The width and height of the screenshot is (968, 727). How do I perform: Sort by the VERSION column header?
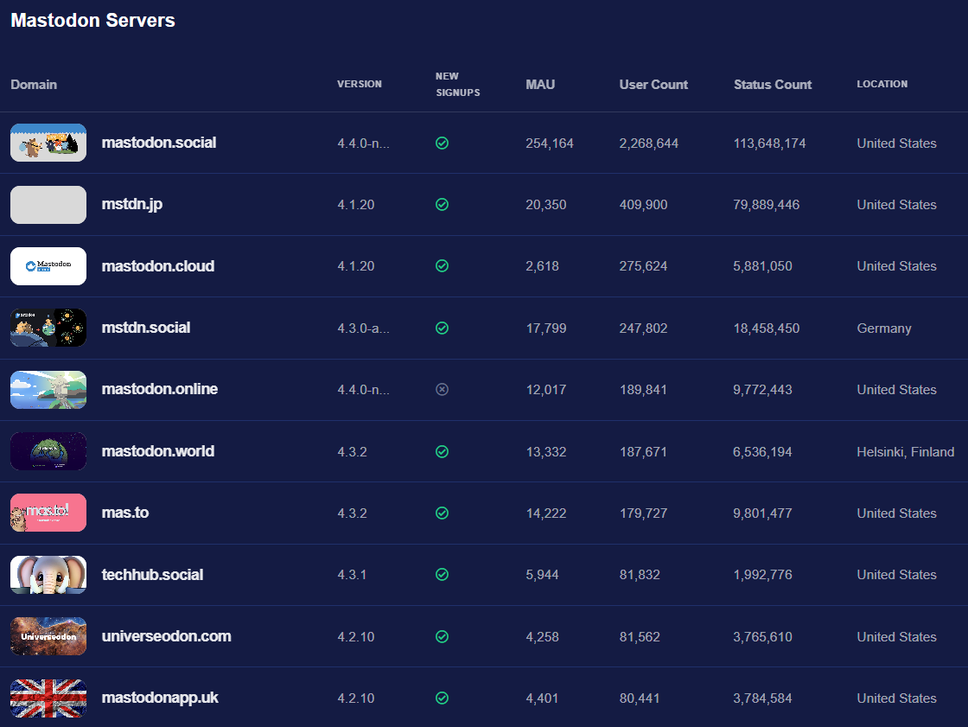pyautogui.click(x=360, y=84)
